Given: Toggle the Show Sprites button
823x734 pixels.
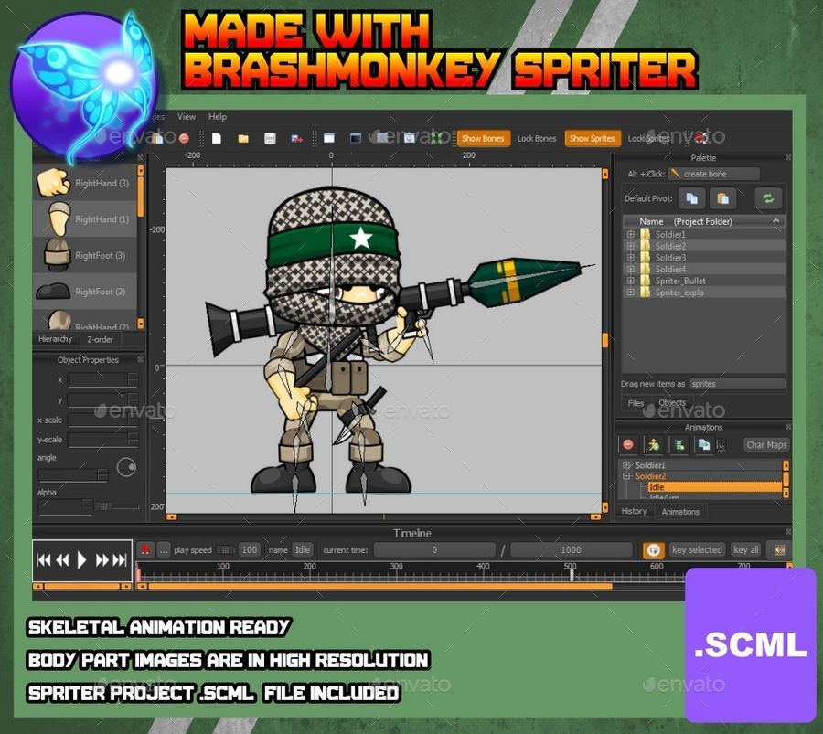Looking at the screenshot, I should (x=592, y=139).
